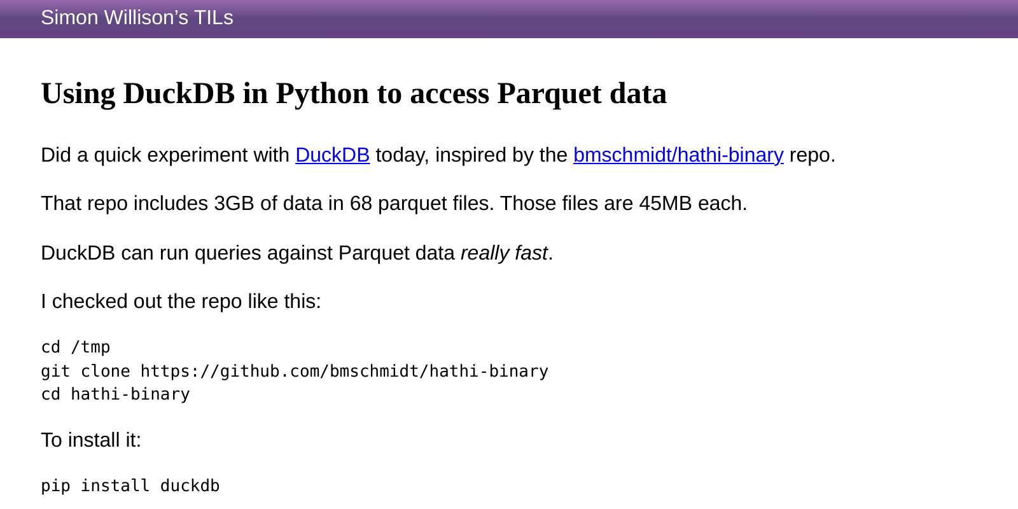Select the pip install duckdb command
Image resolution: width=1018 pixels, height=509 pixels.
130,486
